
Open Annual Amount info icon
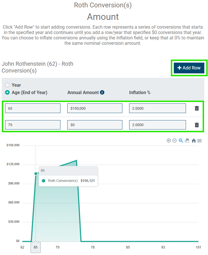[102, 92]
